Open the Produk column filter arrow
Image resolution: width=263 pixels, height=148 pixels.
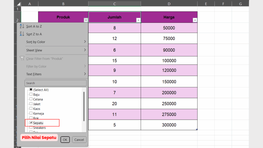(x=86, y=20)
